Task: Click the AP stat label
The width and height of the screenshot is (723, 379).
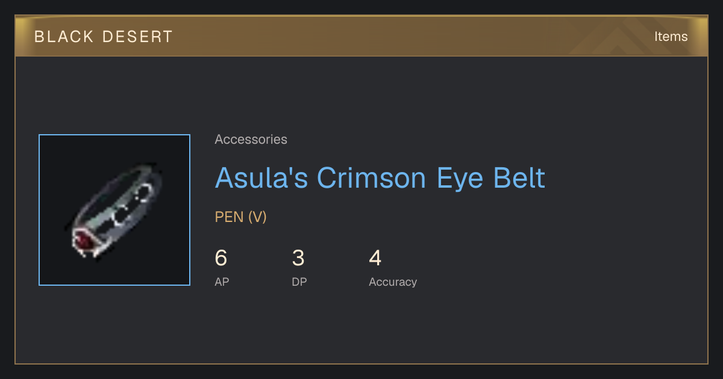Action: pos(222,282)
